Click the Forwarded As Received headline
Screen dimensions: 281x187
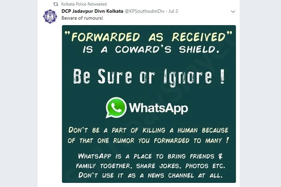(x=148, y=37)
